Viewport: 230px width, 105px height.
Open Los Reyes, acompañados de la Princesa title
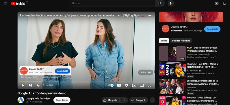(x=203, y=82)
